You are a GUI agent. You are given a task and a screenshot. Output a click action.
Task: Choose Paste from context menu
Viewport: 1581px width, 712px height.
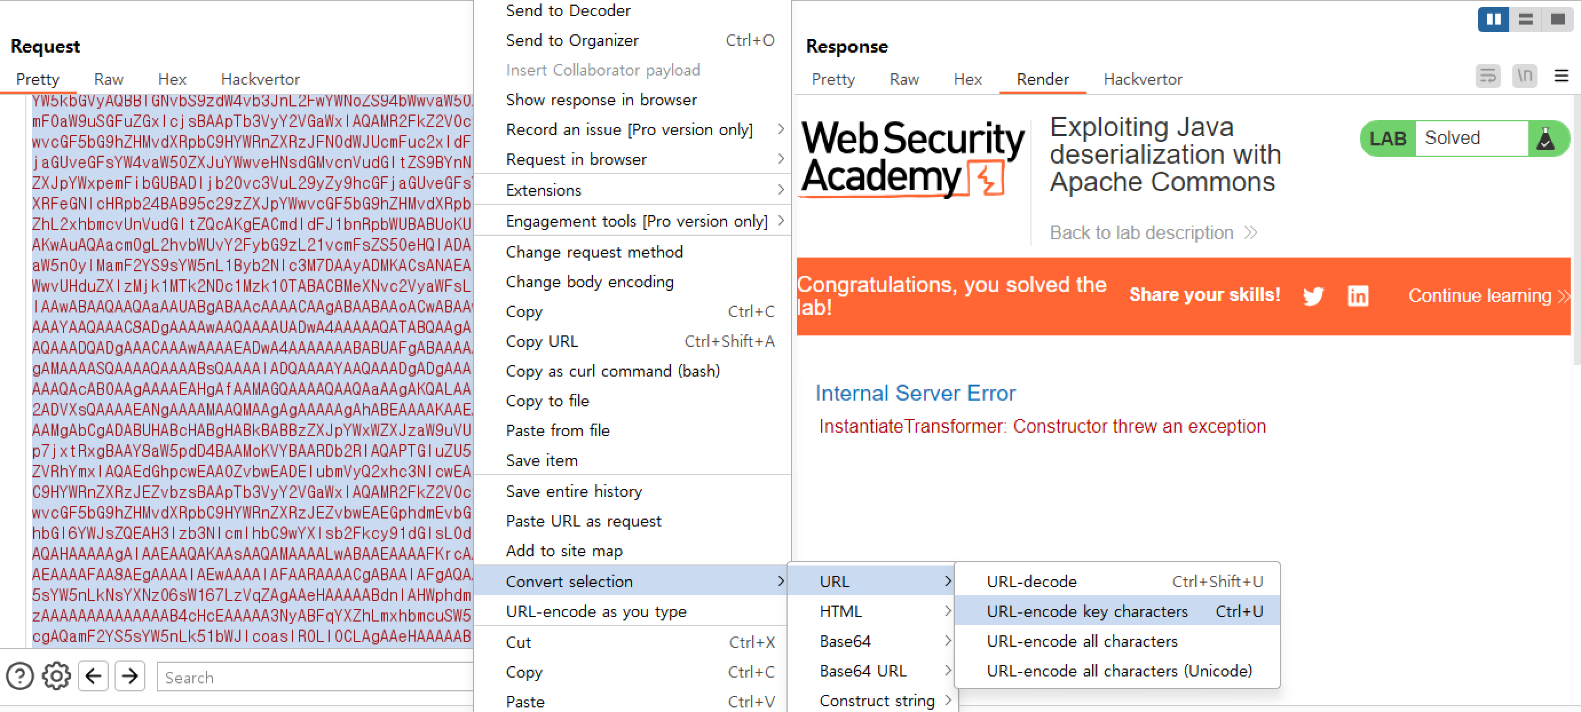[x=632, y=701]
